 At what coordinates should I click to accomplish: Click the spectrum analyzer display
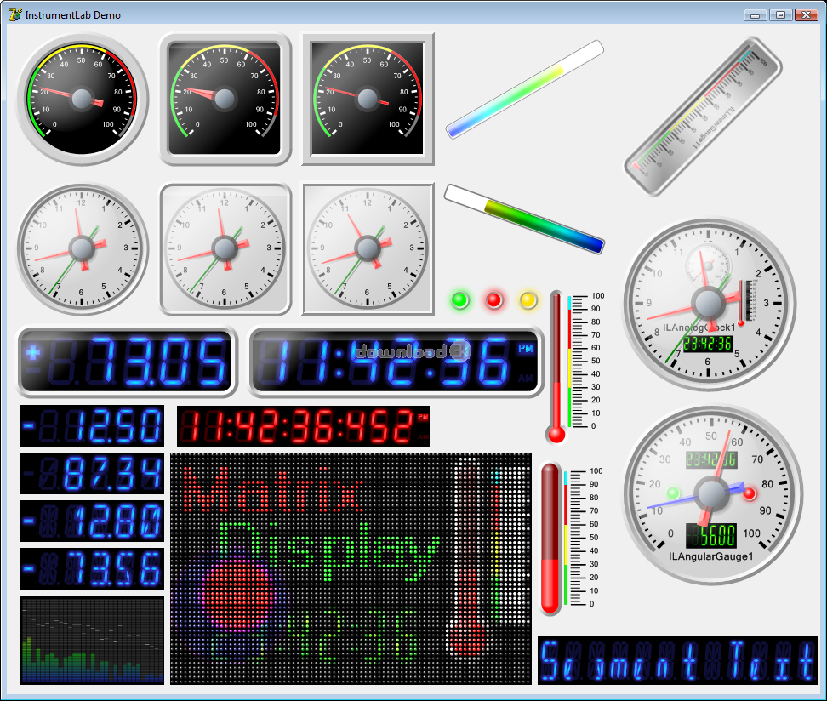pos(92,641)
